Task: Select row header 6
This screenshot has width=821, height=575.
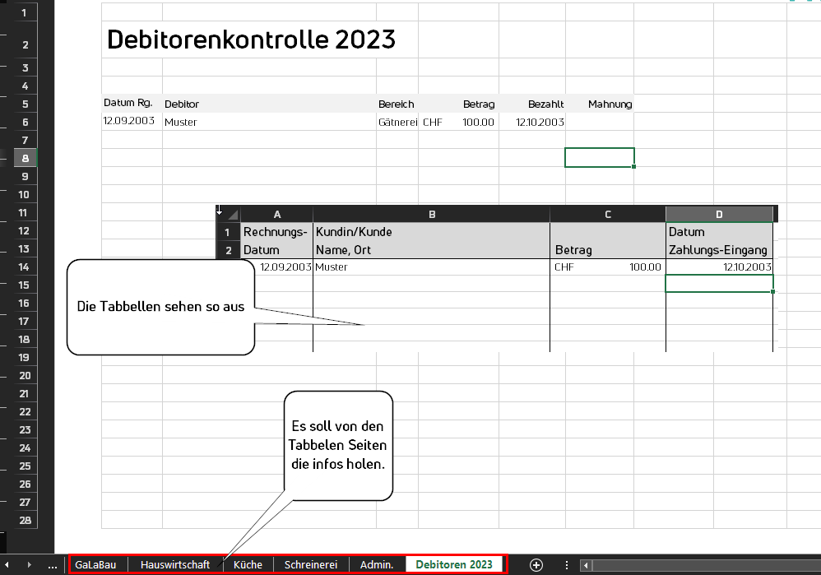Action: coord(26,122)
